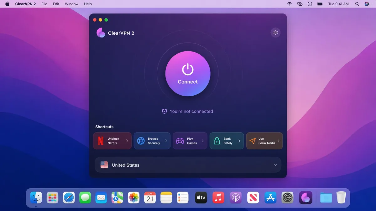This screenshot has height=211, width=376.
Task: Click the battery icon in menu bar
Action: (320, 4)
